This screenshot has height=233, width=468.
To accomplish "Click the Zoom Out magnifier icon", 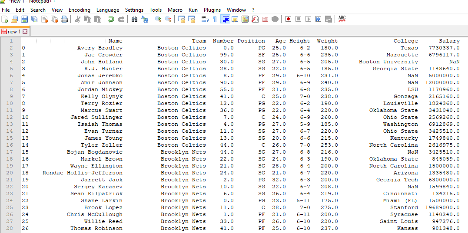I will 168,20.
